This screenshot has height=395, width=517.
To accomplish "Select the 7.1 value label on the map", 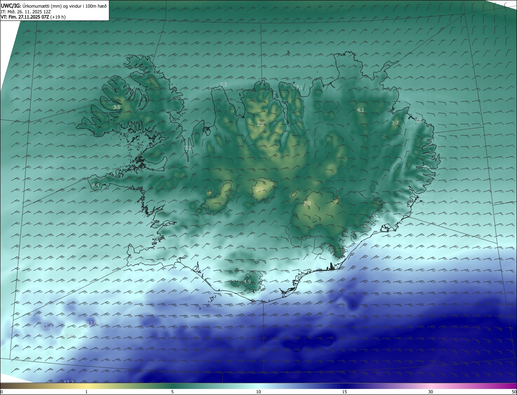I will (x=299, y=87).
